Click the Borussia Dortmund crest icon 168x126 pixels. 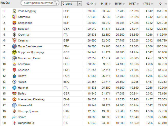pos(14,52)
